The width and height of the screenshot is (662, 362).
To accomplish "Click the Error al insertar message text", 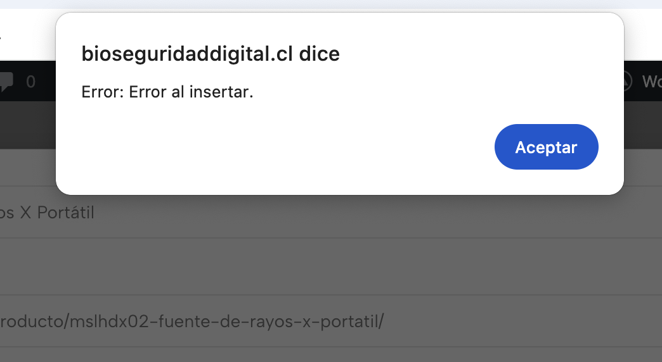I will coord(167,92).
